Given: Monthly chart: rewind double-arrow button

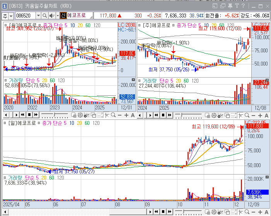Looking at the screenshot, I should coord(22,115).
